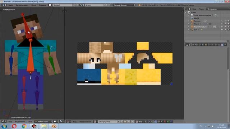This screenshot has height=129, width=230.
Task: Open the Scene tab in properties editor
Action: click(x=200, y=45)
